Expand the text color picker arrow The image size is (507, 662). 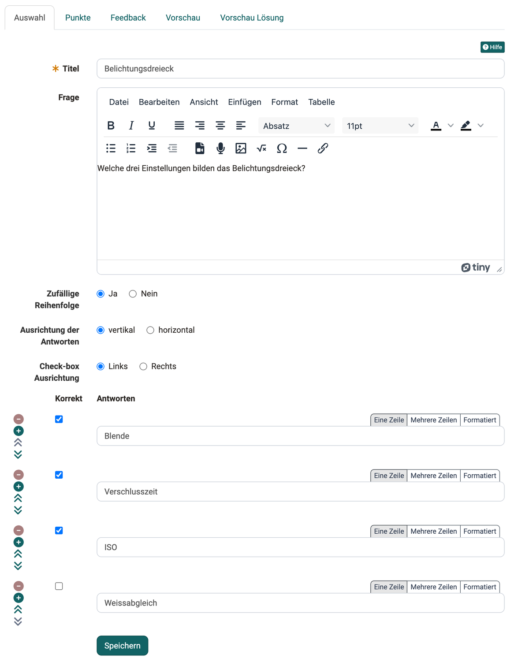(451, 126)
